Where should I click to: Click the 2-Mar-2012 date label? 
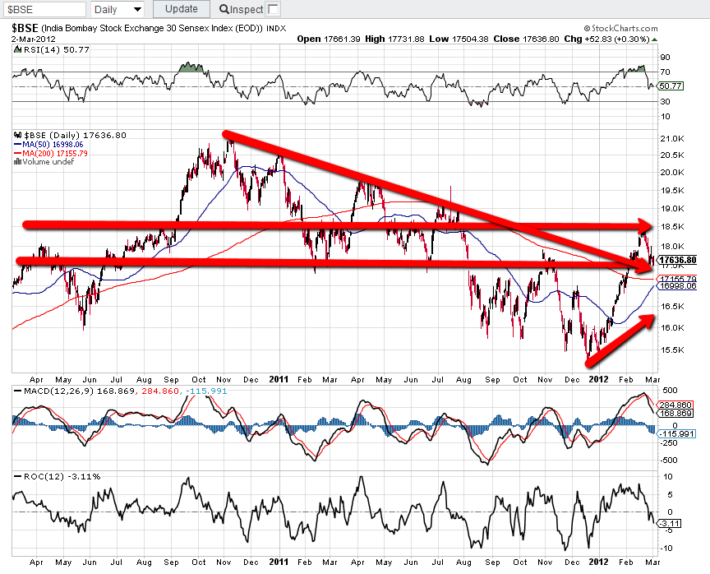tap(34, 39)
